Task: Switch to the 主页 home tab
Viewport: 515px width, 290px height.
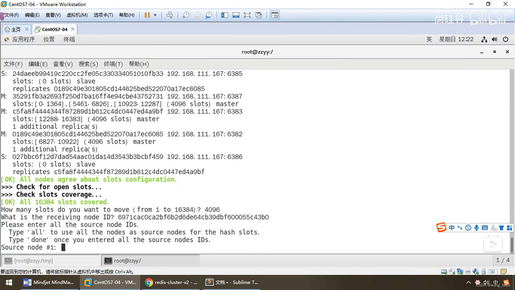Action: pos(16,29)
